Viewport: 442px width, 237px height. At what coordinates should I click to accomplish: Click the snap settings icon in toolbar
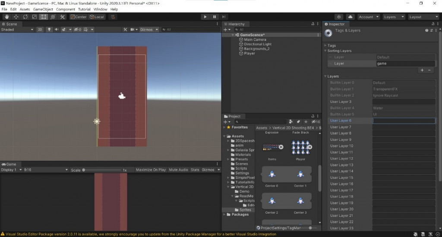113,17
